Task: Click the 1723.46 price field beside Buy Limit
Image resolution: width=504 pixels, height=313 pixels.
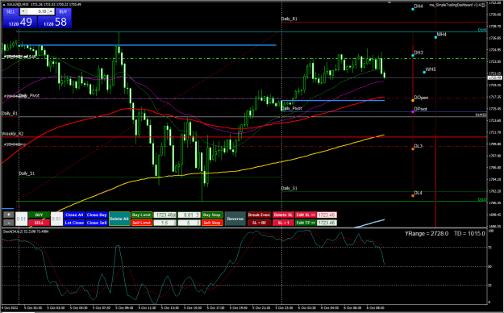Action: coord(165,215)
